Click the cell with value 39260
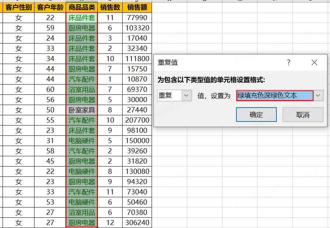This screenshot has height=228, width=330. coord(137,151)
